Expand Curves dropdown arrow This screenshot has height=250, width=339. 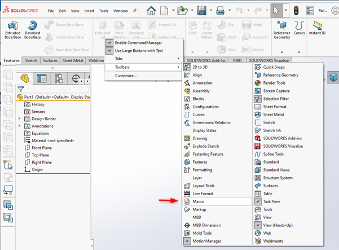(x=299, y=52)
